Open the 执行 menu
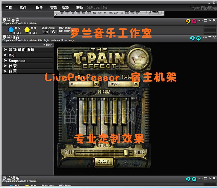This screenshot has width=217, height=188. coord(39,8)
